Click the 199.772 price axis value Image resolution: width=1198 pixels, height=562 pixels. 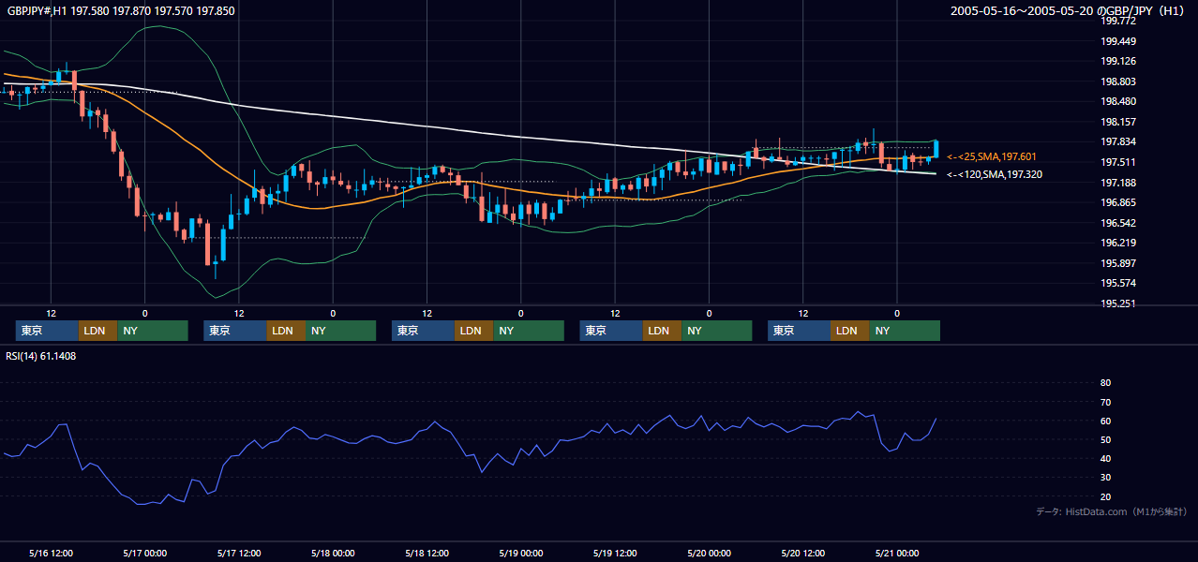pos(1117,21)
